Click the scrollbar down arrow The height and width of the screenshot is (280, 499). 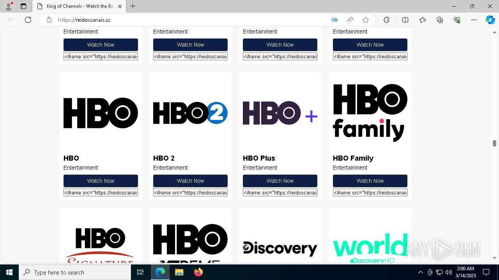coord(494,257)
